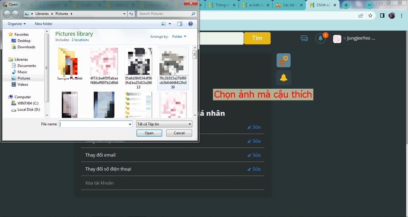Screen dimensions: 408x217
Task: Click Sửa next to Thay đổi email
Action: pyautogui.click(x=254, y=155)
